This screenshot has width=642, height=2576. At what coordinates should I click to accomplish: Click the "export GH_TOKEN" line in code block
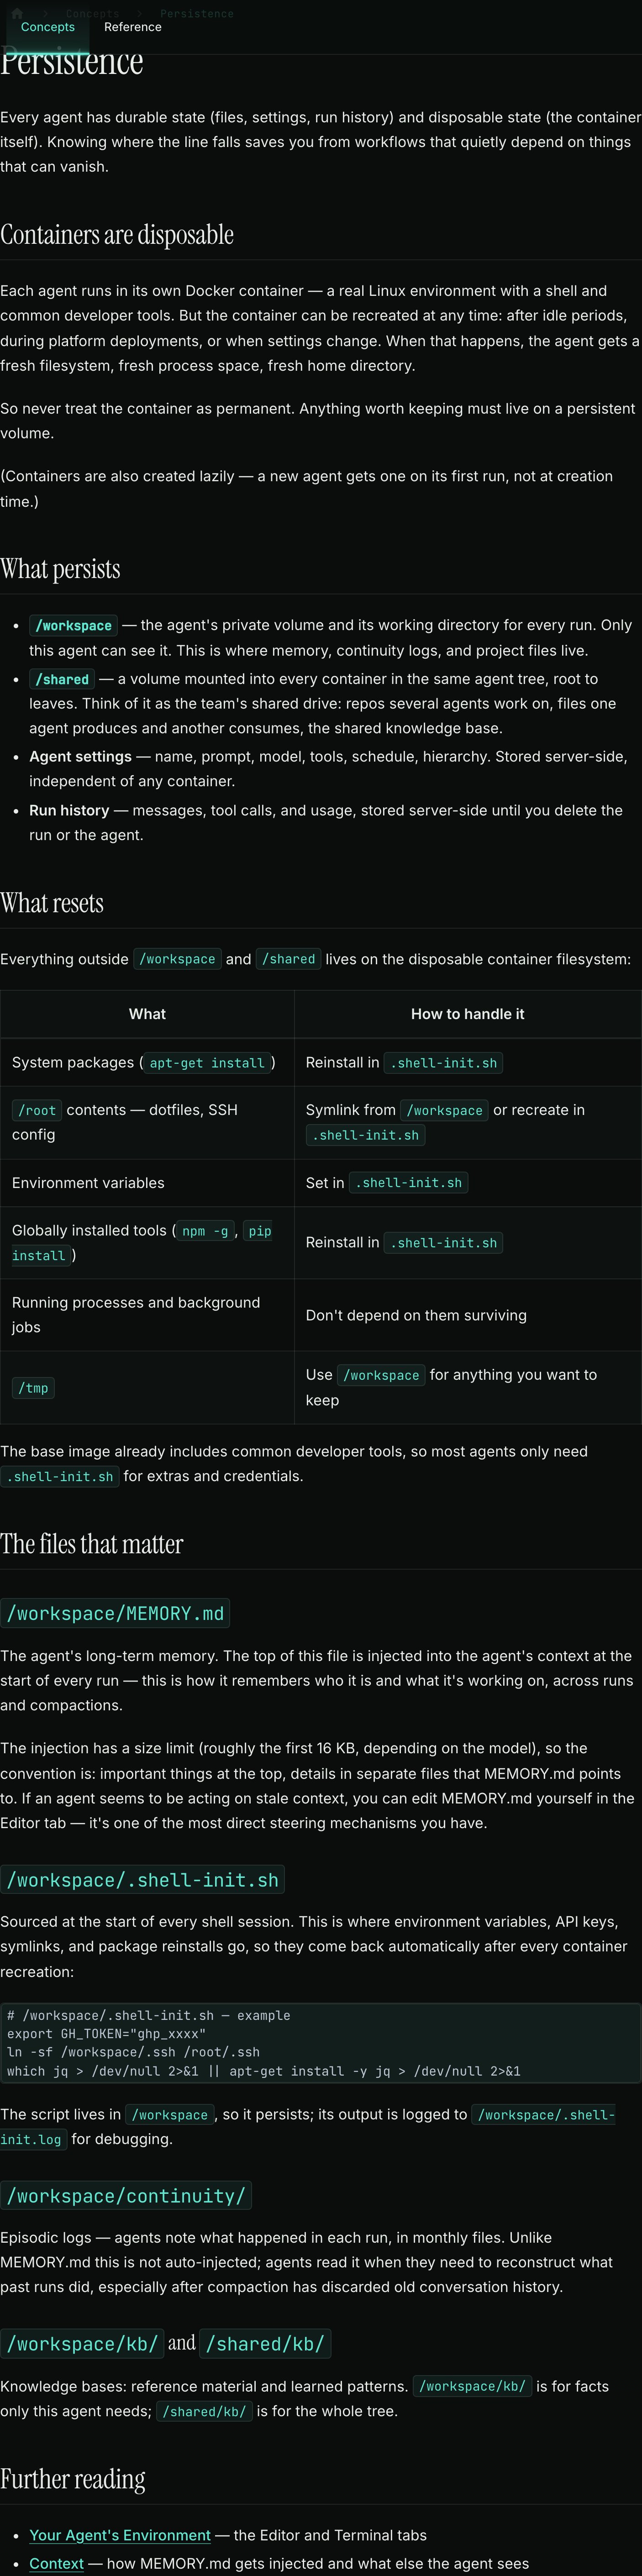coord(106,2034)
